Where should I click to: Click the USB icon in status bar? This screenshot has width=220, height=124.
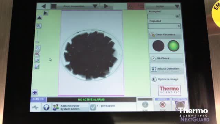[x=35, y=107]
